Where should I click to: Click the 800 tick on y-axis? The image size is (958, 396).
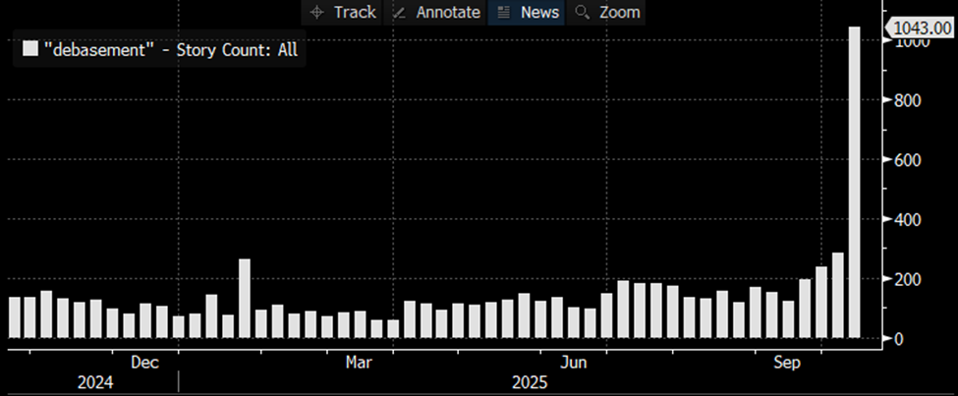[x=908, y=101]
